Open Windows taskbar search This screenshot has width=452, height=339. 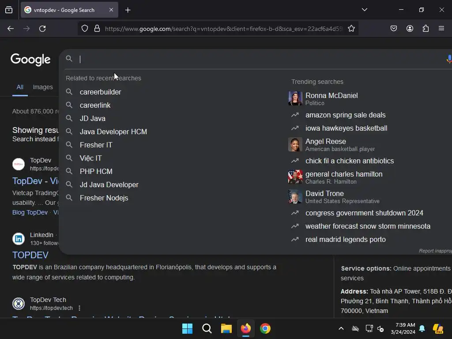point(207,328)
